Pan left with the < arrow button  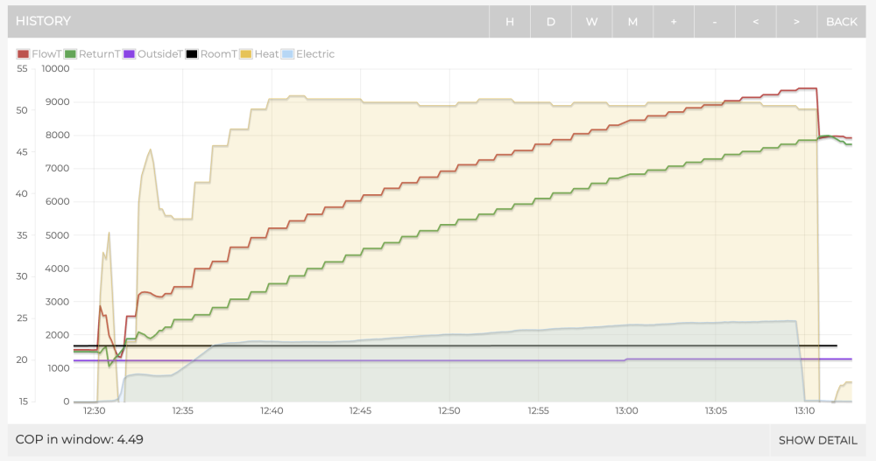click(x=755, y=22)
